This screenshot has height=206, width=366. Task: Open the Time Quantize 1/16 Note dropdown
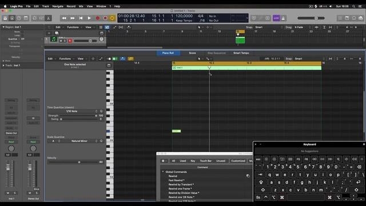[x=73, y=111]
